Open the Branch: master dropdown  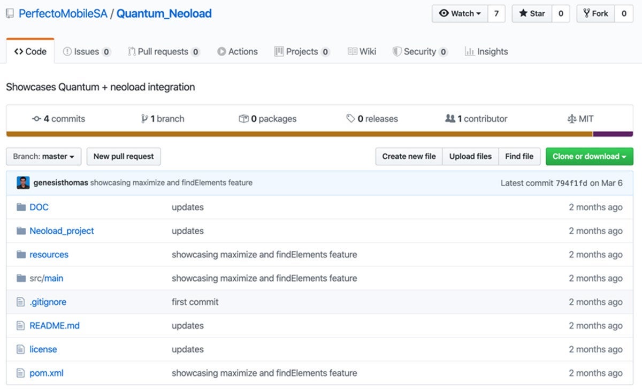[44, 156]
